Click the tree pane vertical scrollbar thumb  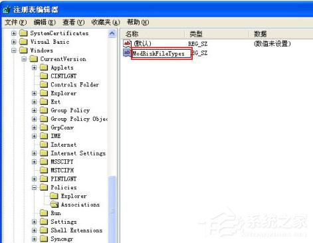(112, 209)
